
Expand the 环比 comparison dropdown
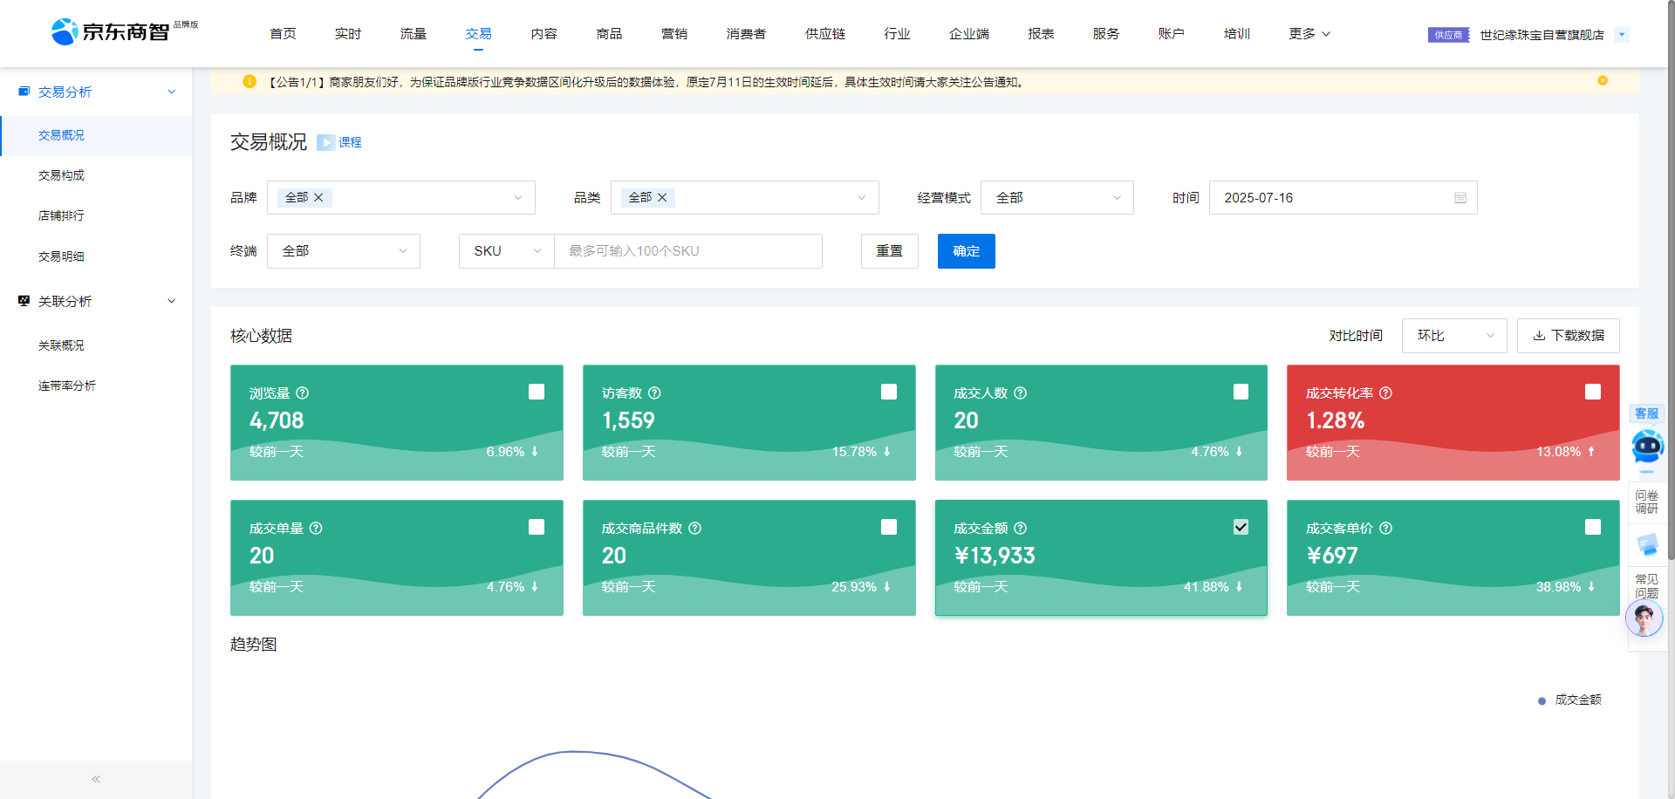pyautogui.click(x=1453, y=336)
